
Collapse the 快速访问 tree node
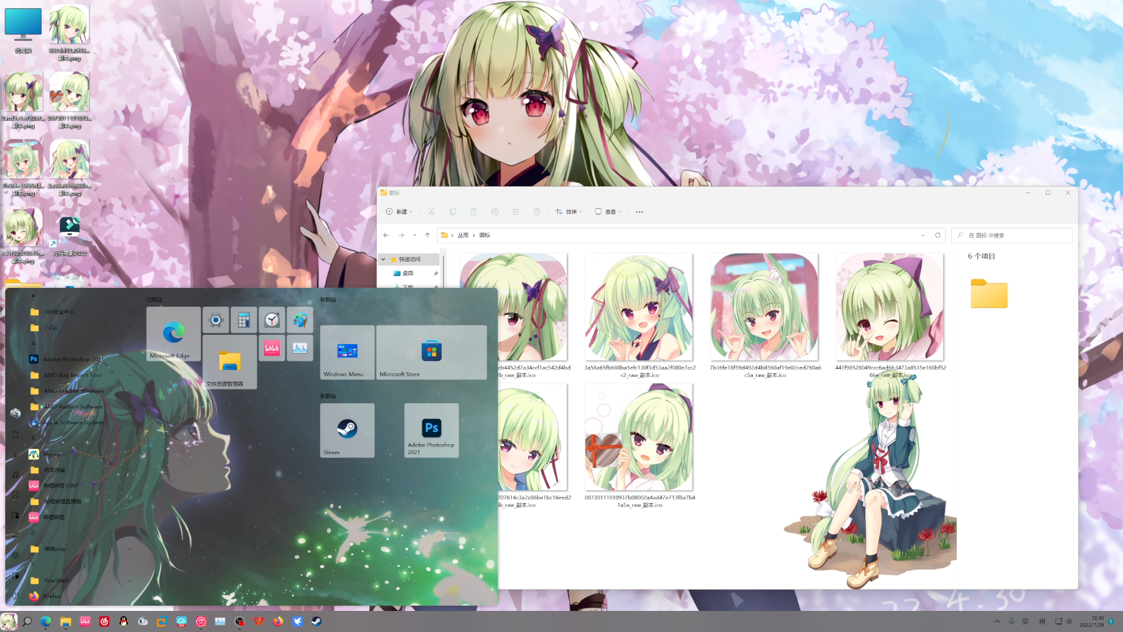tap(384, 259)
